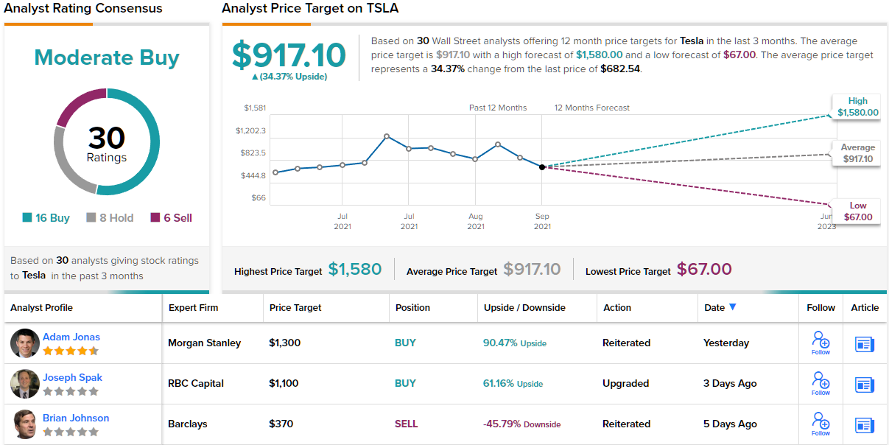Click Joseph Spak profile photo
Image resolution: width=889 pixels, height=445 pixels.
[x=25, y=384]
